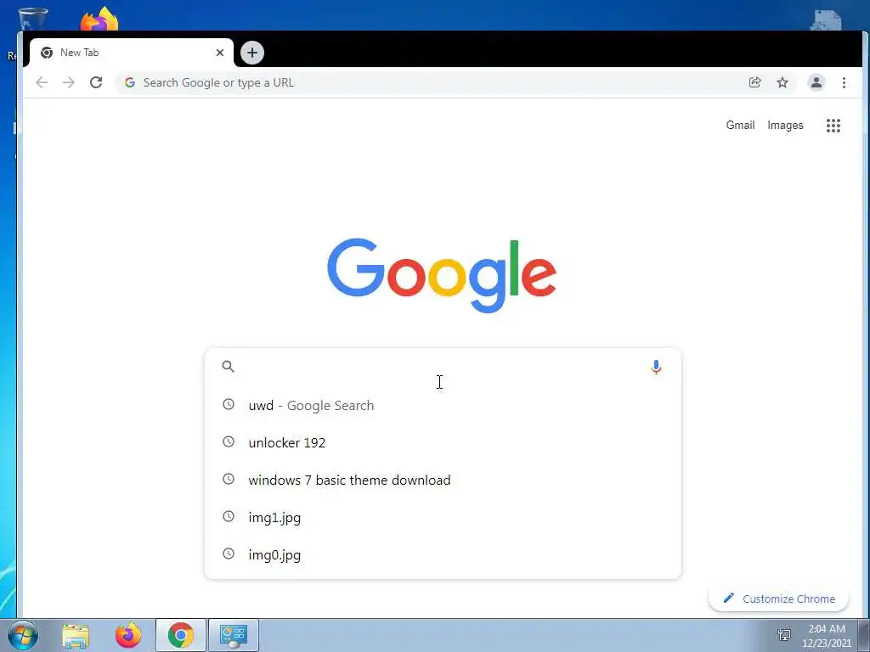This screenshot has height=652, width=870.
Task: Reload the page with refresh icon
Action: 96,82
